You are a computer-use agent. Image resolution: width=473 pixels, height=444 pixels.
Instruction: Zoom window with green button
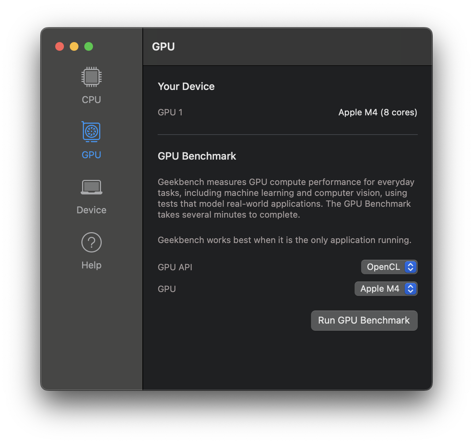(x=89, y=46)
